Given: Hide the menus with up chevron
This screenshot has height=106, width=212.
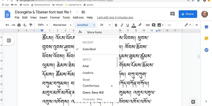Looking at the screenshot, I should [197, 25].
